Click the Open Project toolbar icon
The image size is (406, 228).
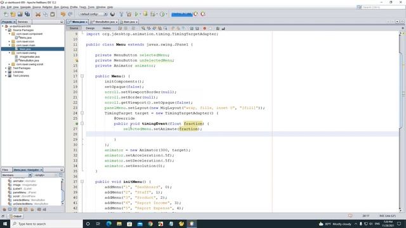click(20, 14)
